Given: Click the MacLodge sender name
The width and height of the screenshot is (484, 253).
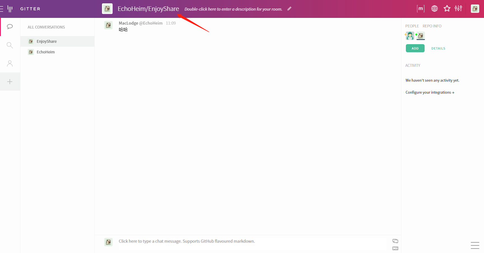Looking at the screenshot, I should point(128,23).
